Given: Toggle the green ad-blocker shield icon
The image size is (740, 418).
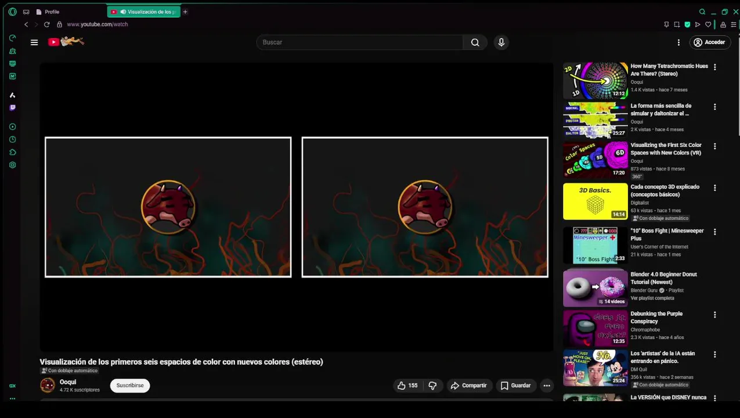Looking at the screenshot, I should pyautogui.click(x=687, y=24).
